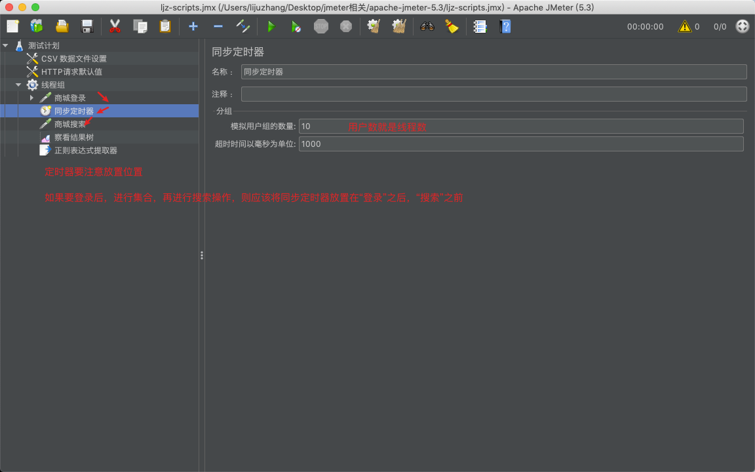Open the Templates icon

tap(37, 26)
